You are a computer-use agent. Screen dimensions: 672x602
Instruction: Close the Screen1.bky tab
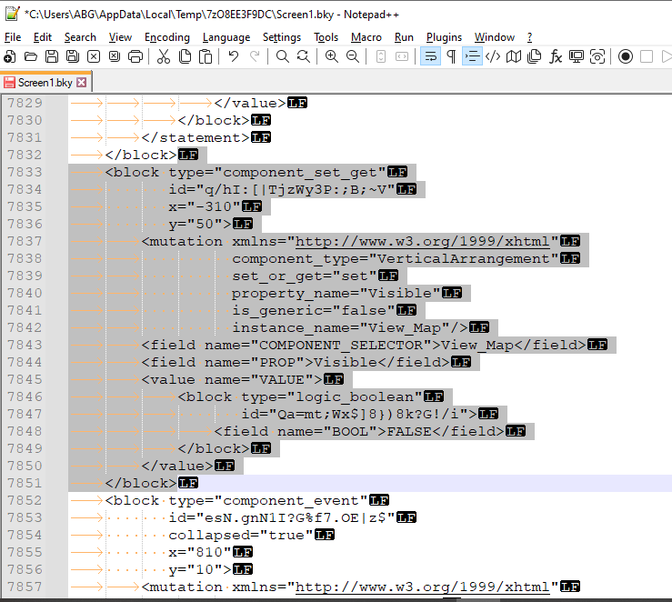point(81,82)
